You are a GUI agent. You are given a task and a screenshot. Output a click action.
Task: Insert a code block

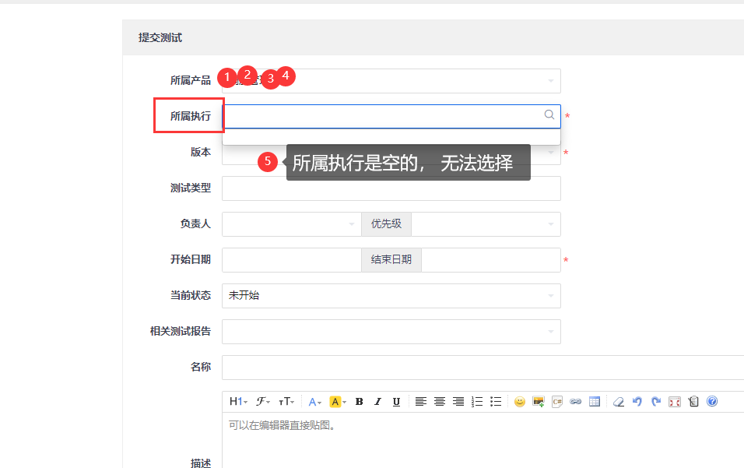pos(557,402)
